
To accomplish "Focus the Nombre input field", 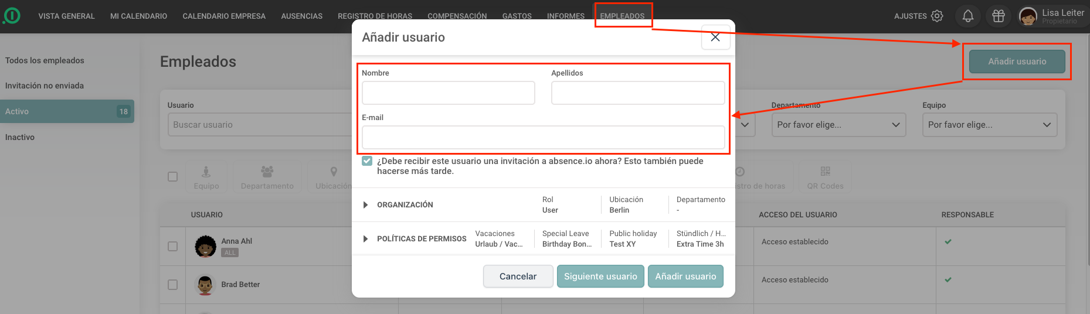I will (x=449, y=93).
